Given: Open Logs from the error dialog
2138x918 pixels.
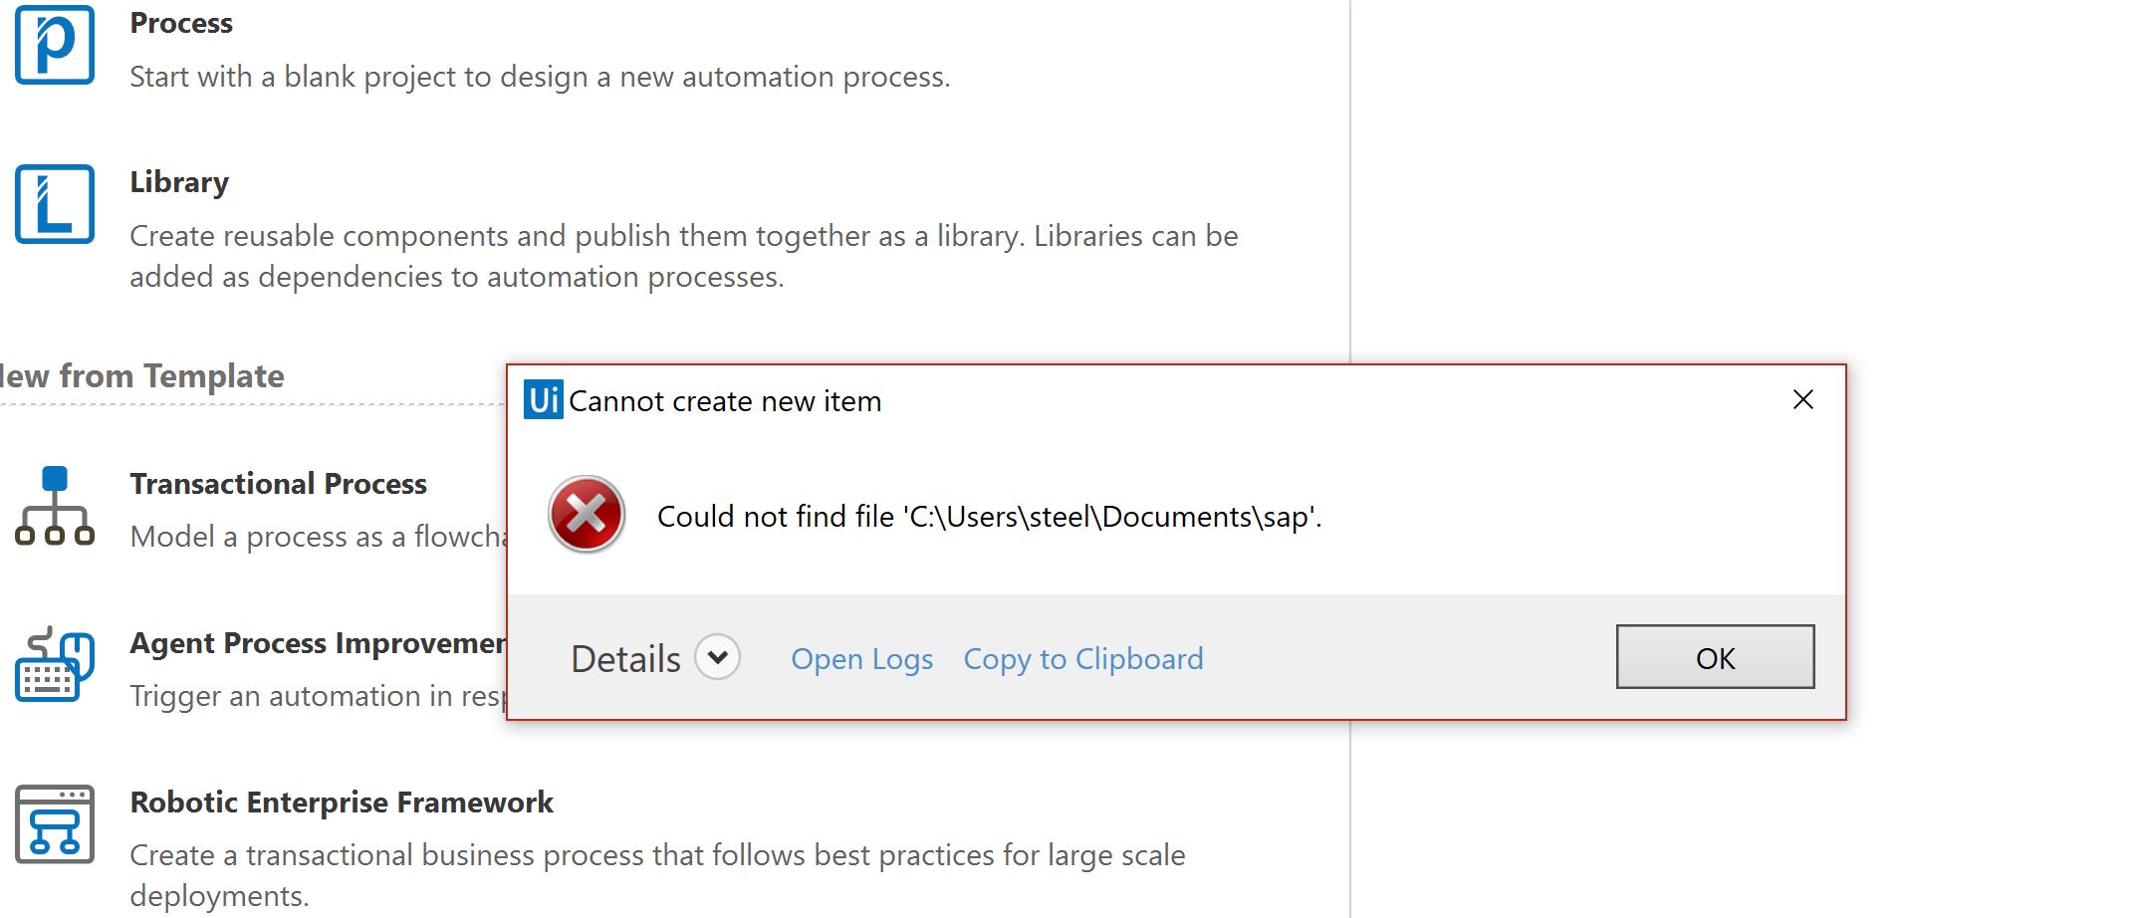Looking at the screenshot, I should coord(861,659).
